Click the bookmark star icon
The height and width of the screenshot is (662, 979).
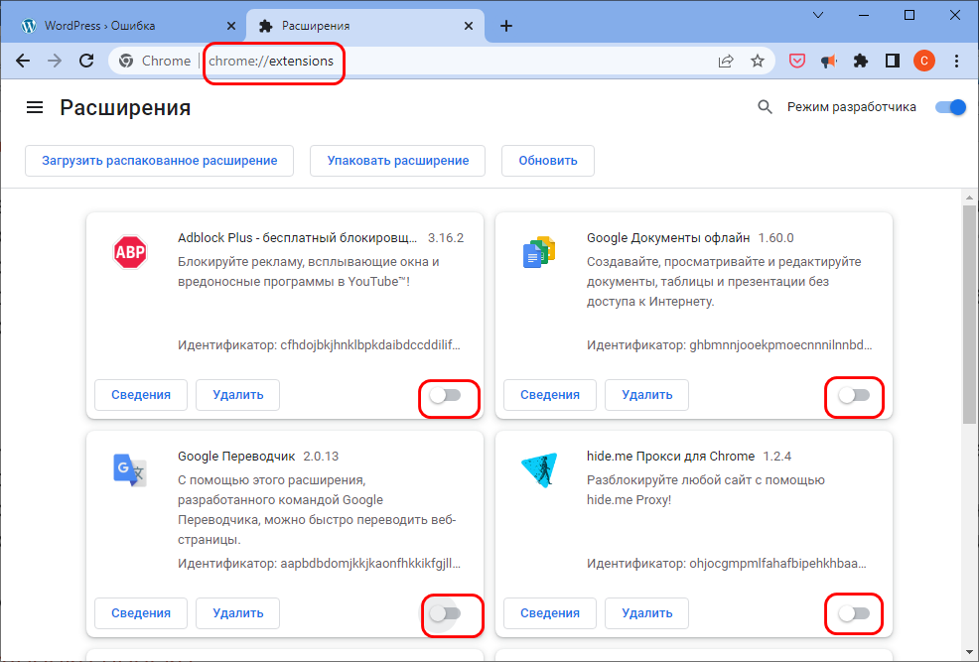click(758, 61)
